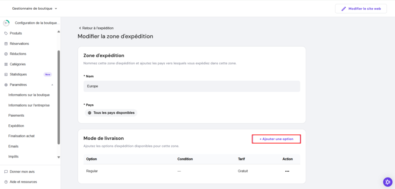This screenshot has width=395, height=189.
Task: Go to the Paiements settings page
Action: point(16,115)
